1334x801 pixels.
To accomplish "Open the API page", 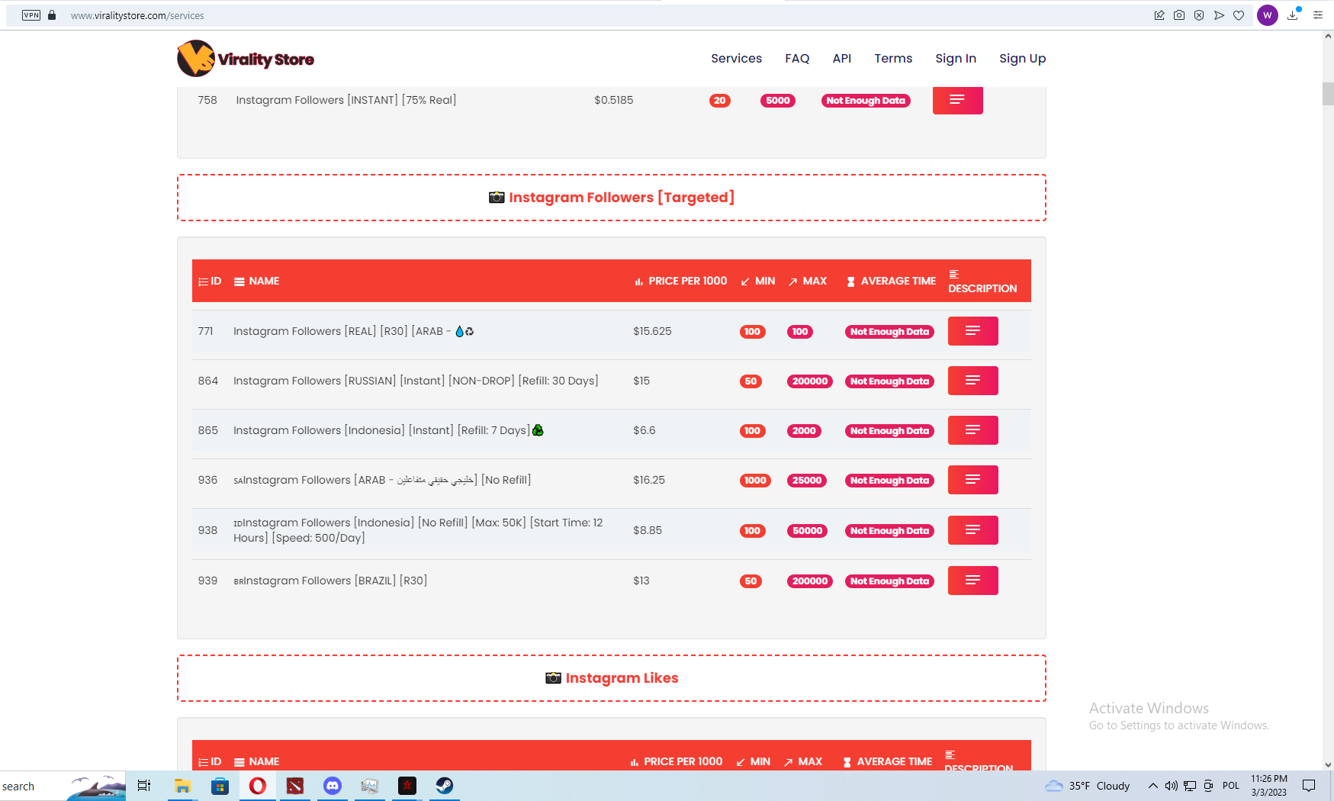I will point(842,59).
